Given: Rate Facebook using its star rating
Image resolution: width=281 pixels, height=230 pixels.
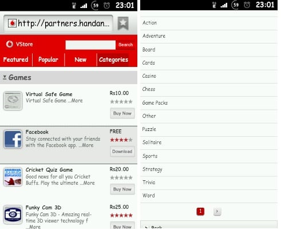Looking at the screenshot, I should tap(121, 140).
